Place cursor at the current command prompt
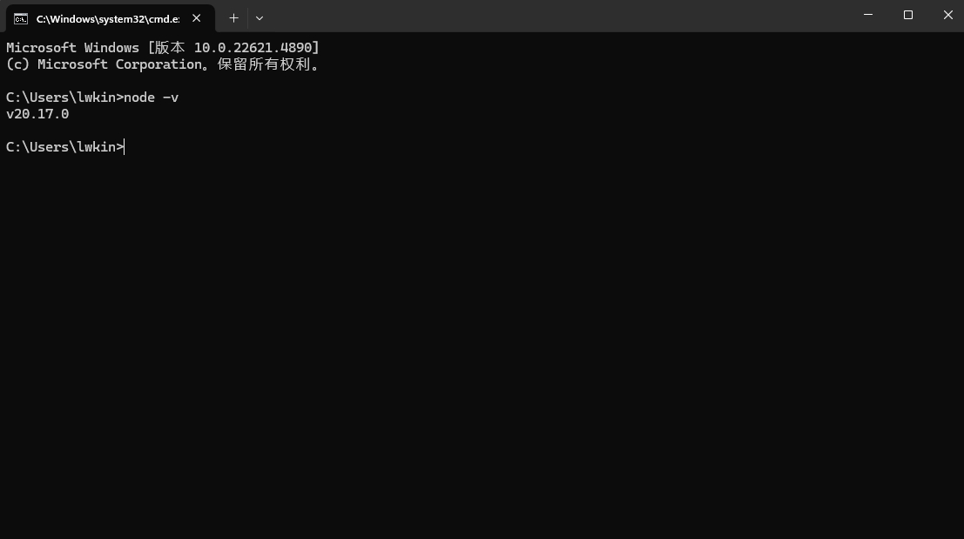This screenshot has height=539, width=964. pyautogui.click(x=125, y=147)
